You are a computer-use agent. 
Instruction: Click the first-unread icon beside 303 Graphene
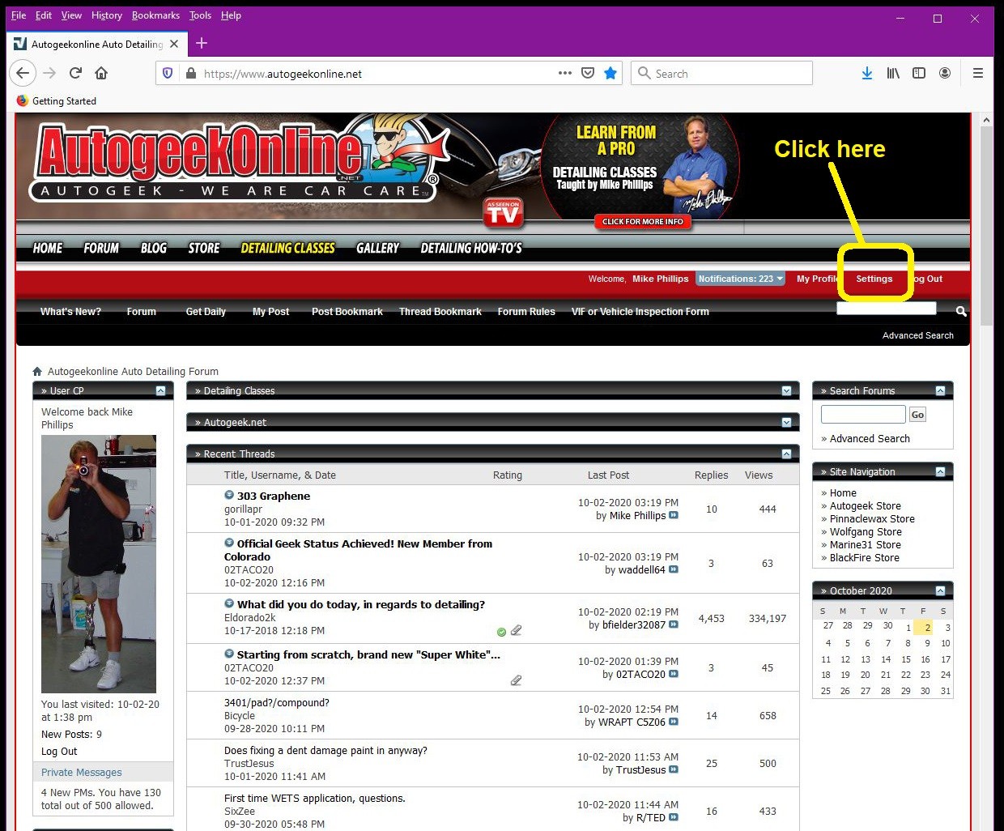229,495
